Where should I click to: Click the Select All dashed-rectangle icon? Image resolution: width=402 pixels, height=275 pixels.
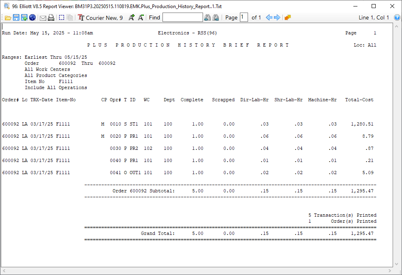point(62,17)
